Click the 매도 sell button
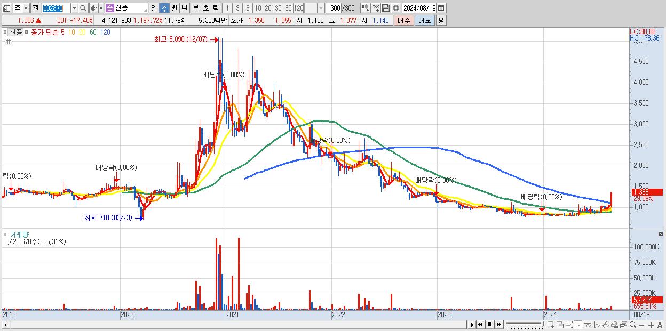This screenshot has width=666, height=331. (425, 20)
